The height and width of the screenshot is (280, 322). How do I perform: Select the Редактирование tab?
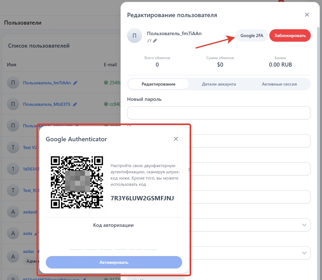158,84
